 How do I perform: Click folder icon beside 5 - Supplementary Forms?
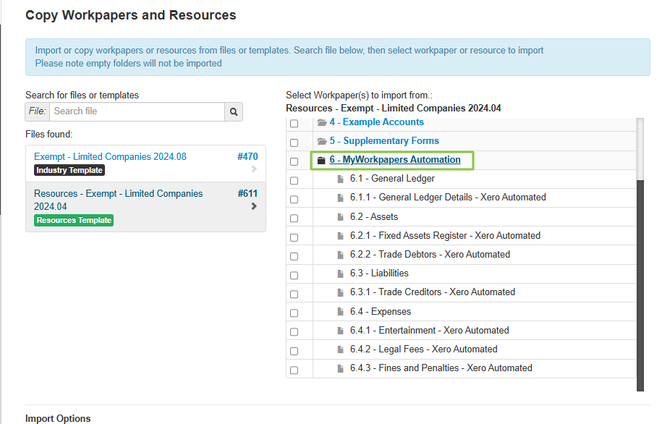click(322, 141)
